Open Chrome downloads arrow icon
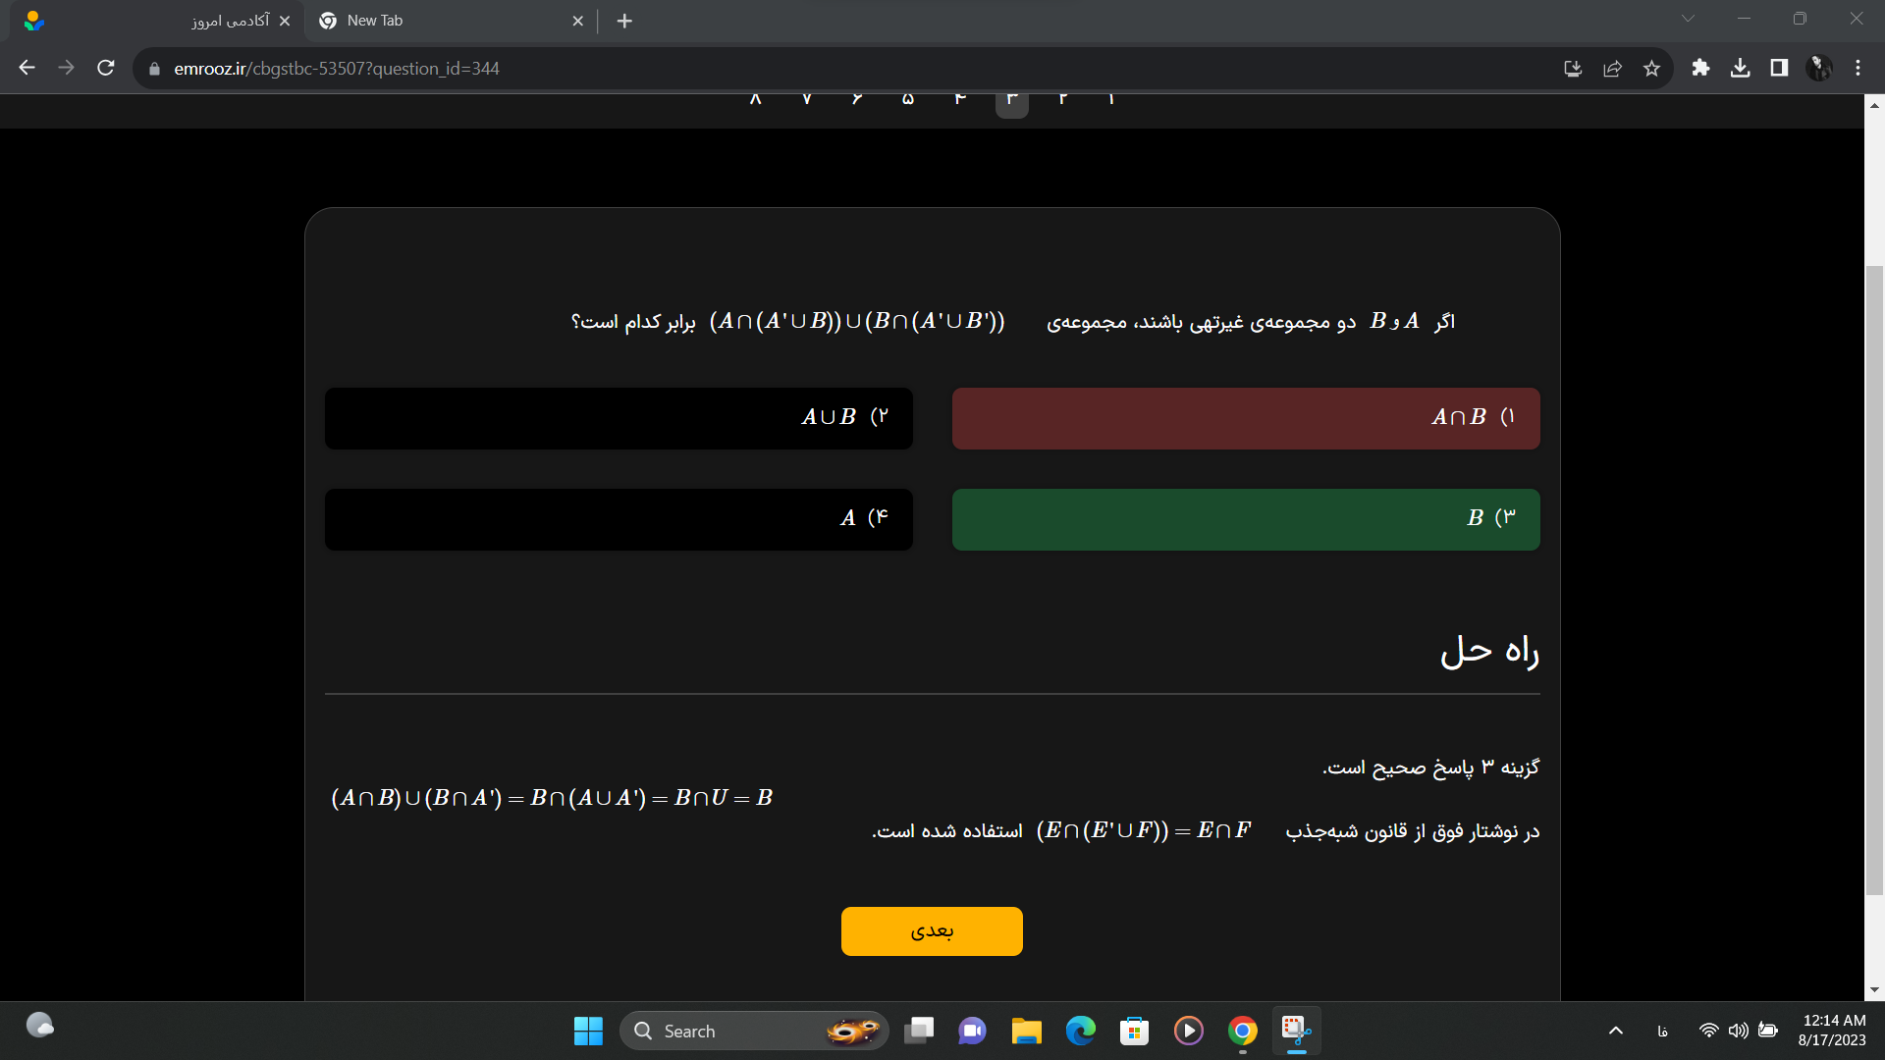 [1740, 68]
